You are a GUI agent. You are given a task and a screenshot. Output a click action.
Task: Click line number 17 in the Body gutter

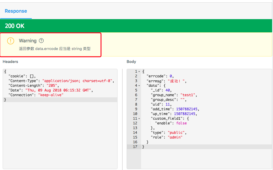tap(135, 147)
